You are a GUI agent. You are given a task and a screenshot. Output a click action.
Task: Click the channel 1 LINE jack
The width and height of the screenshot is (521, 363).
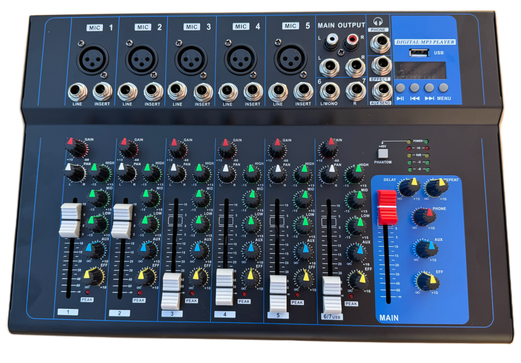[77, 92]
